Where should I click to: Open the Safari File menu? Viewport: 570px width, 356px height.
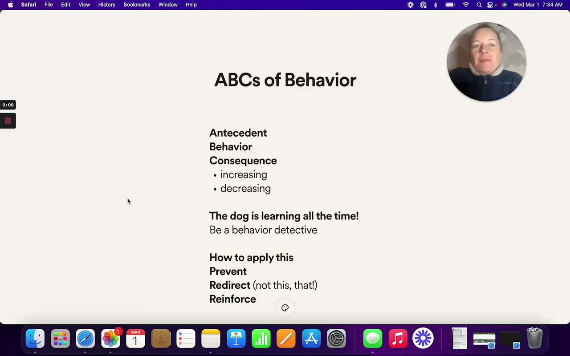(x=49, y=4)
